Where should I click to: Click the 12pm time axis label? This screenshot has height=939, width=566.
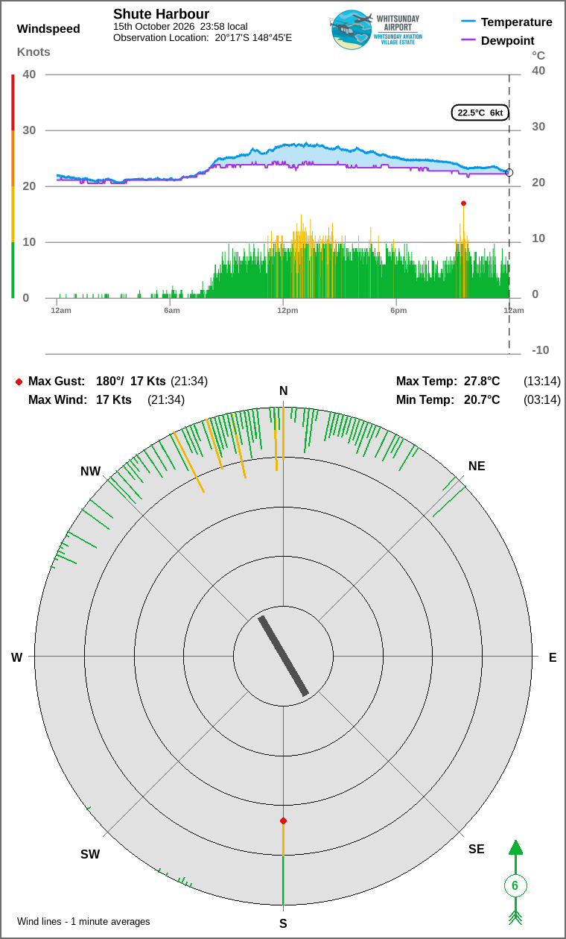pyautogui.click(x=287, y=310)
